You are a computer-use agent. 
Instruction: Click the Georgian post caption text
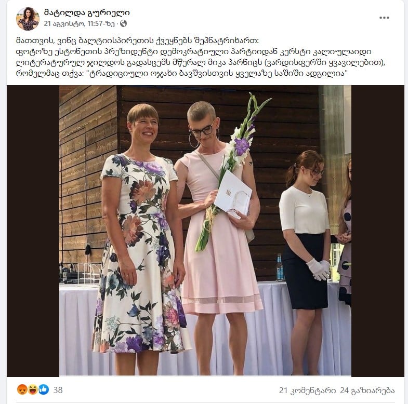(x=200, y=57)
